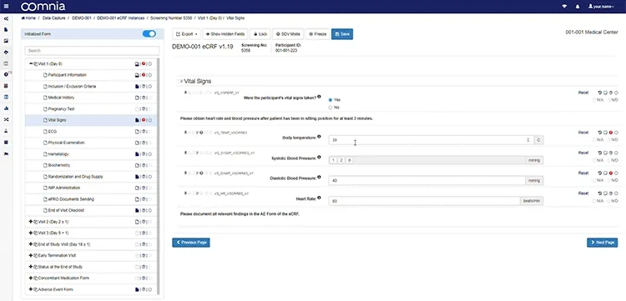Click history icon on Systolic Blood Pressure row
Image resolution: width=626 pixels, height=301 pixels.
599,153
